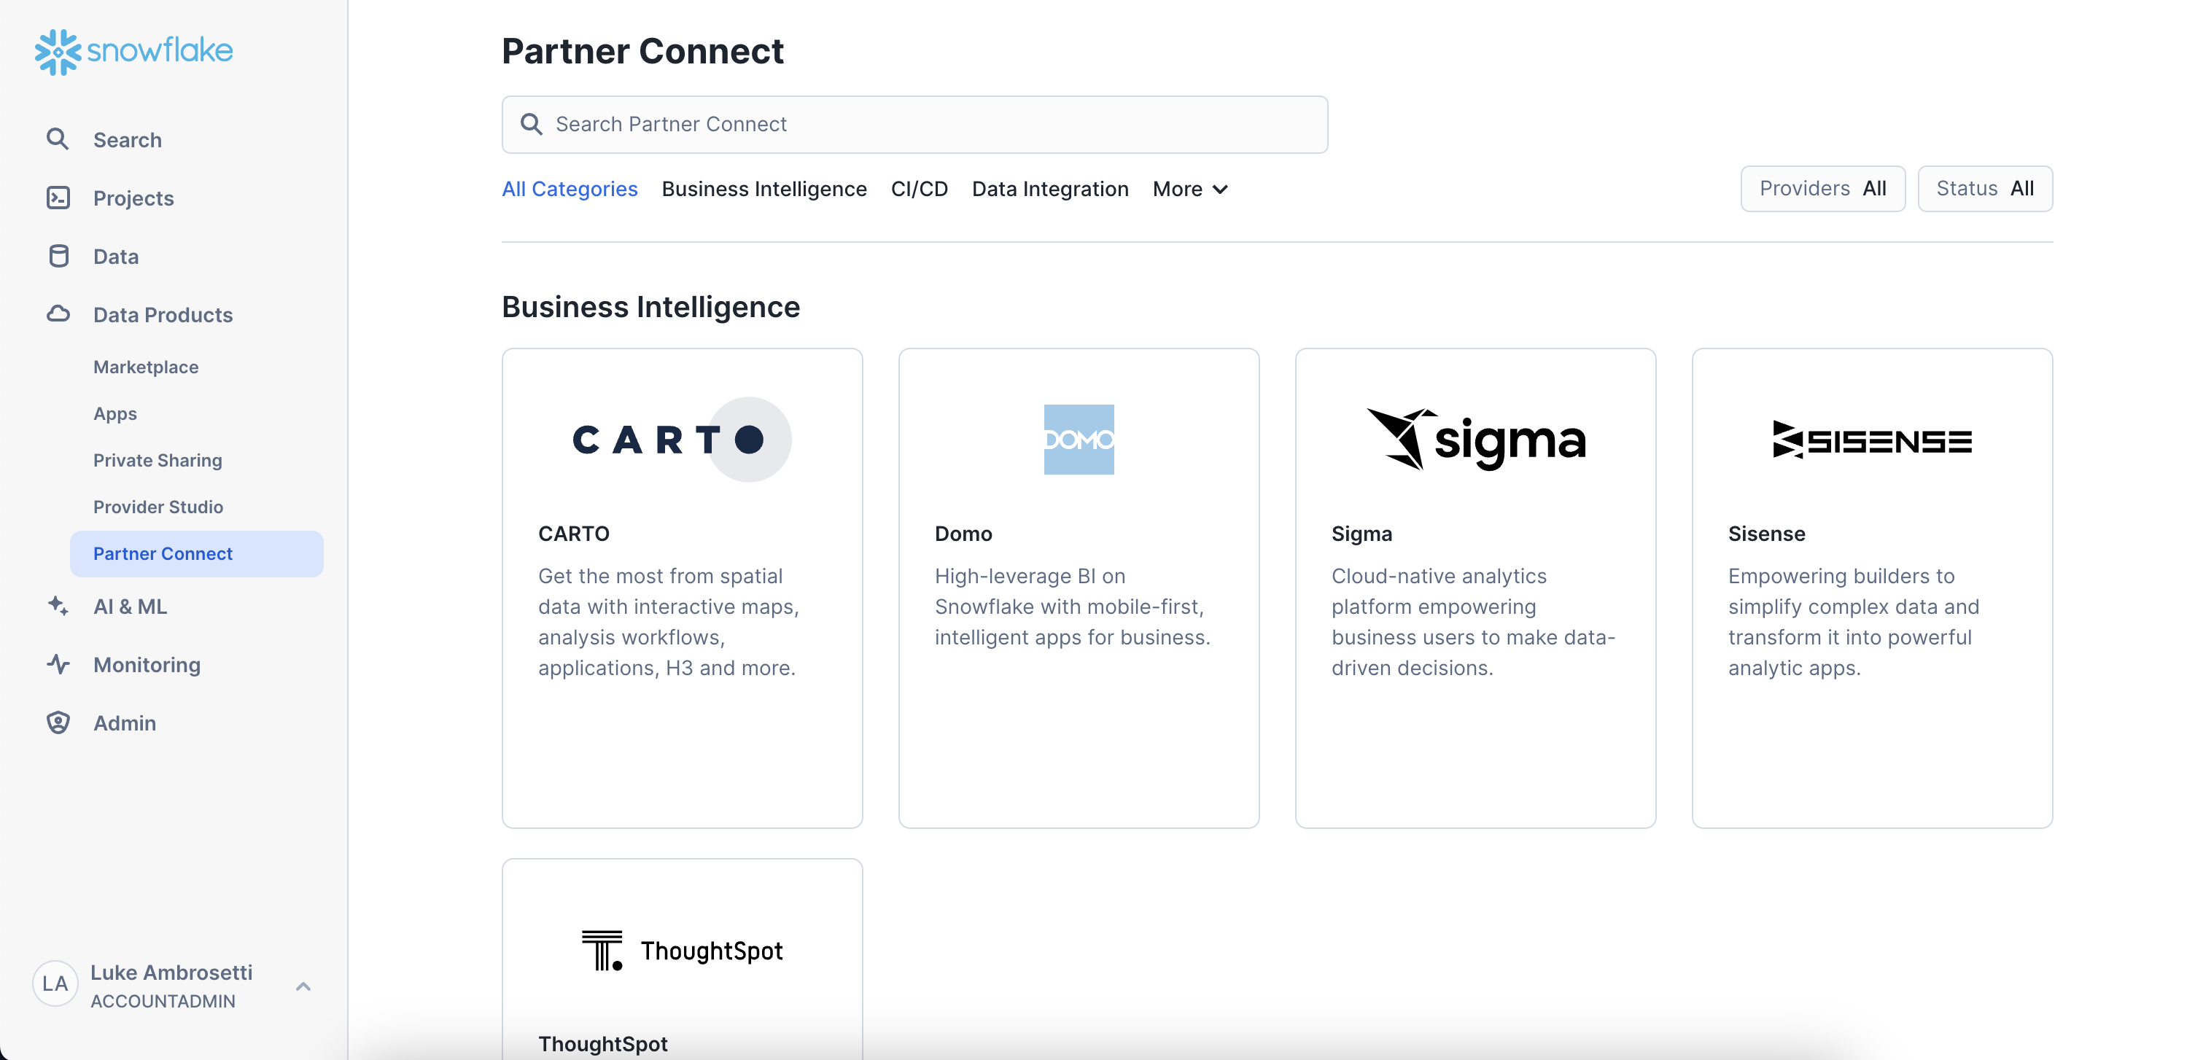This screenshot has width=2195, height=1060.
Task: Click the Monitoring pulse icon
Action: coord(58,665)
